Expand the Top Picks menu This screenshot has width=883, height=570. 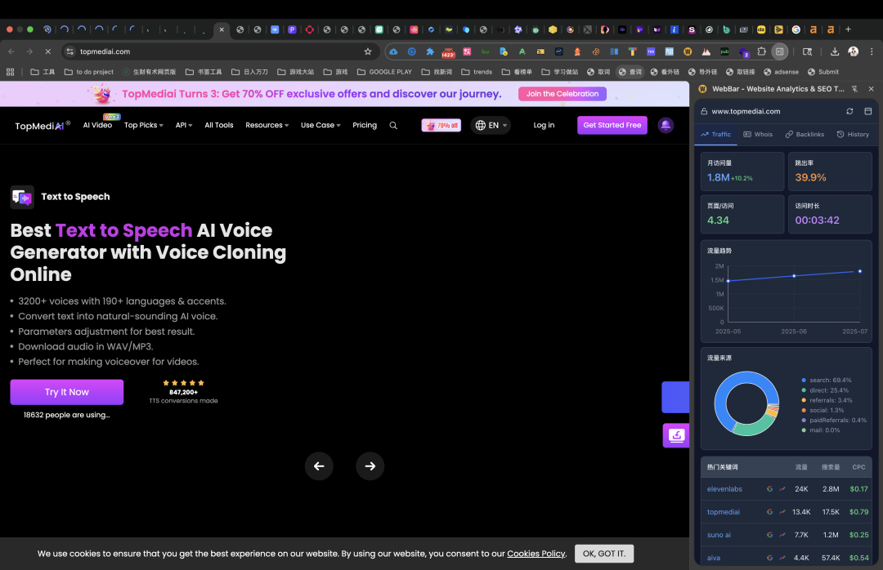click(144, 125)
